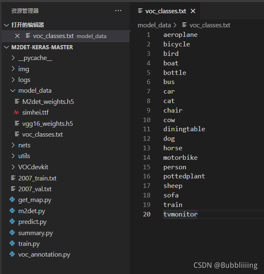Select the voc_classes.txt editor tab
Screen dimensions: 264x274
pos(165,11)
